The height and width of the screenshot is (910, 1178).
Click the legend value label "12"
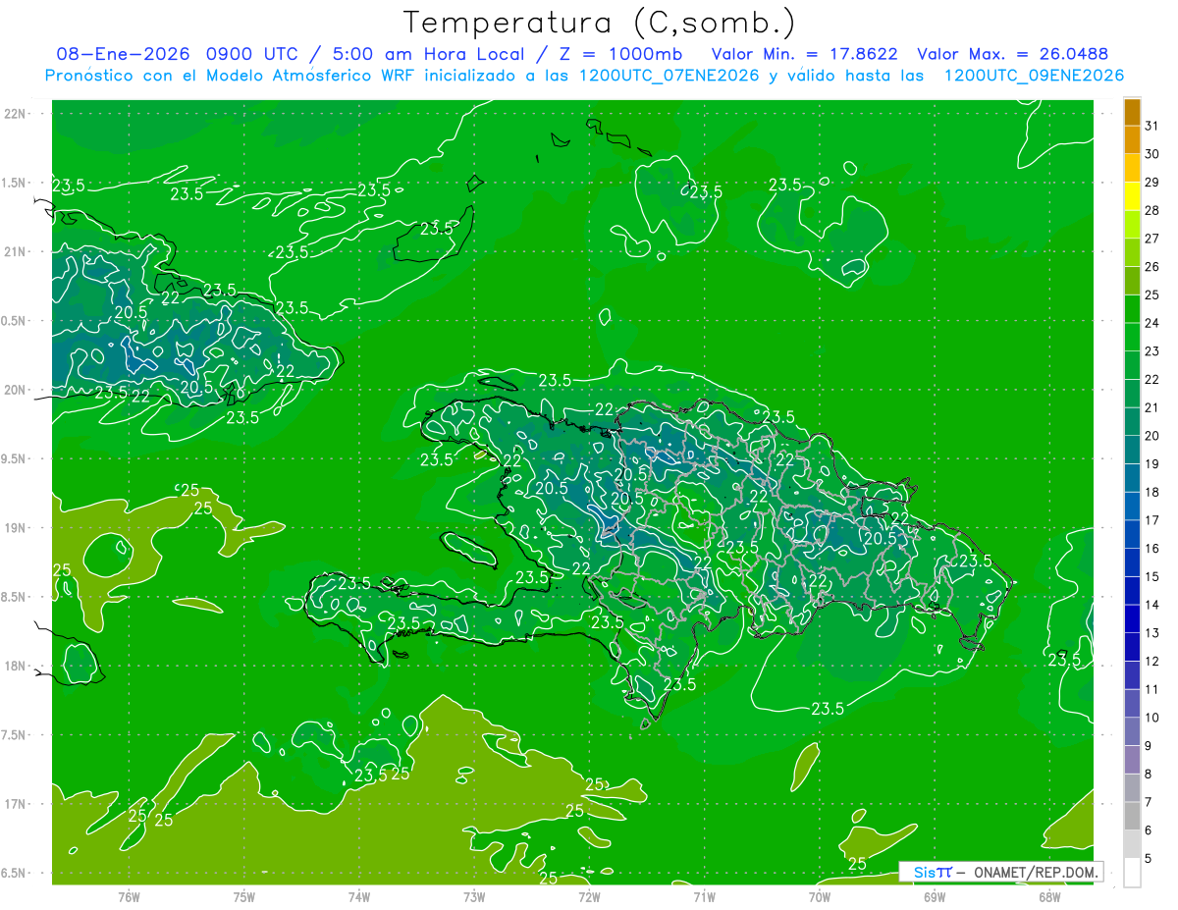point(1152,661)
